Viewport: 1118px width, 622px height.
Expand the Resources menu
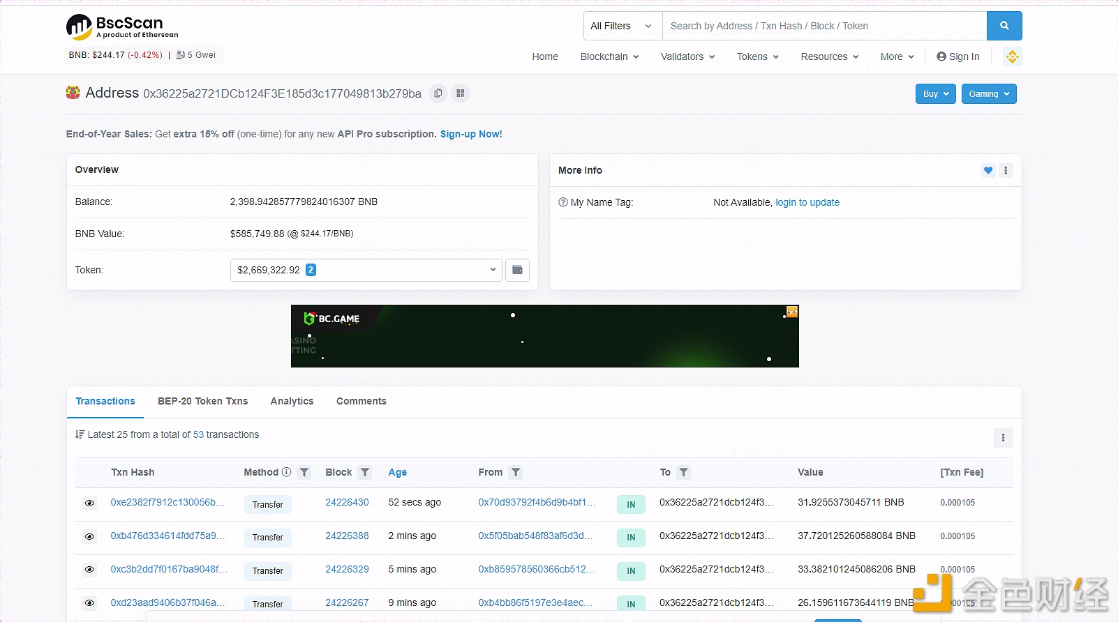[x=830, y=56]
